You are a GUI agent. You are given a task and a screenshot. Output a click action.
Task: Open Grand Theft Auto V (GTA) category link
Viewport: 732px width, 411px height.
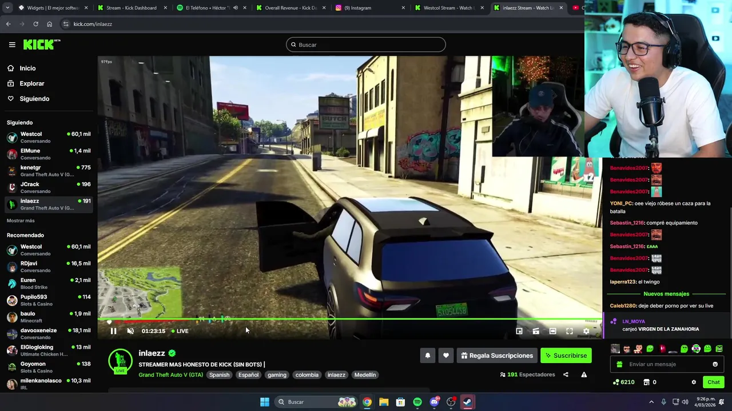pyautogui.click(x=170, y=375)
